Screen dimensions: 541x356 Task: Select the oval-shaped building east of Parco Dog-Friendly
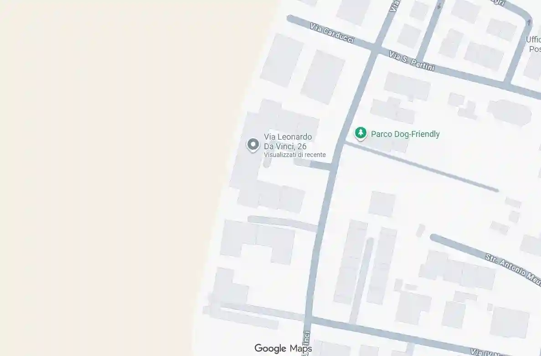point(509,112)
